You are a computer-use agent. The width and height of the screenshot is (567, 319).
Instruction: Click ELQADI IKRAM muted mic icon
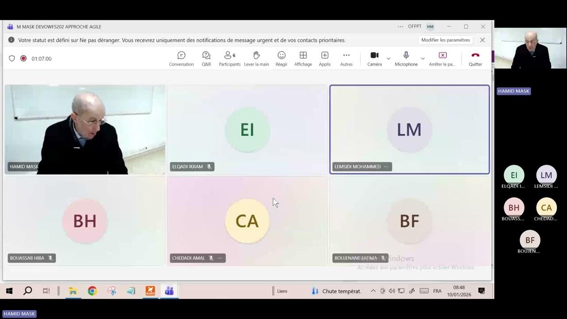click(x=209, y=167)
